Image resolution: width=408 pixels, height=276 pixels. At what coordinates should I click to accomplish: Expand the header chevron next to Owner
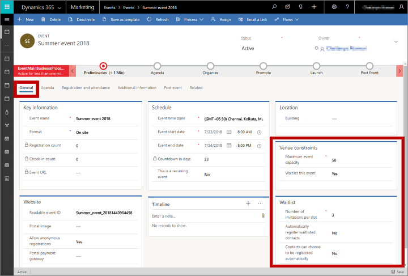(x=396, y=41)
